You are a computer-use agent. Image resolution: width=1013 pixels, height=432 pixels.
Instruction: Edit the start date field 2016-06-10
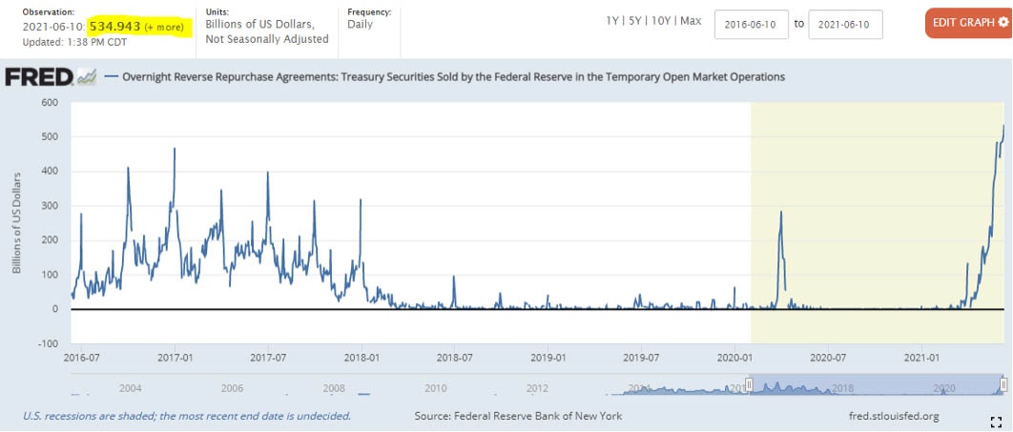point(752,24)
